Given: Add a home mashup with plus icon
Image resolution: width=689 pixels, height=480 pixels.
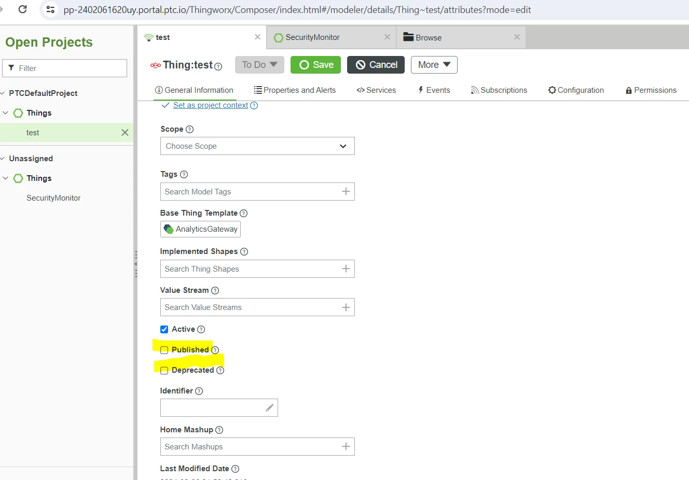Looking at the screenshot, I should 346,446.
